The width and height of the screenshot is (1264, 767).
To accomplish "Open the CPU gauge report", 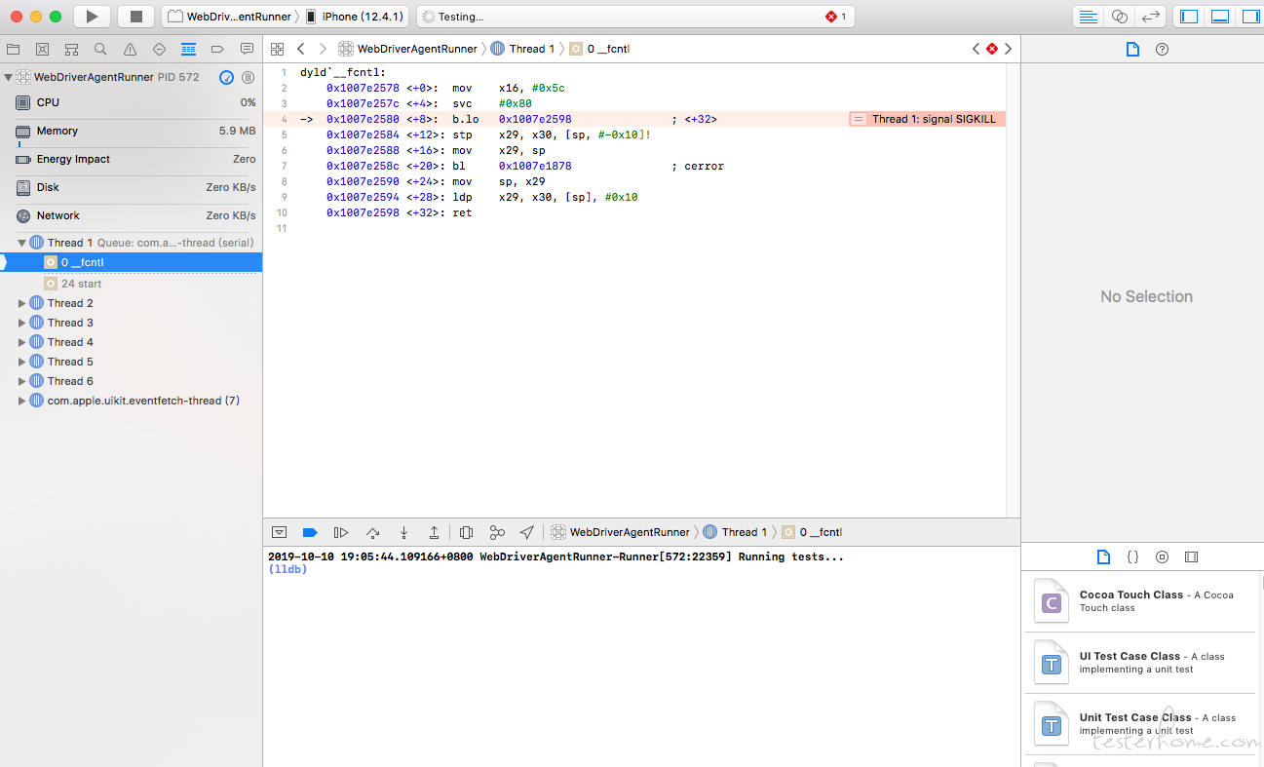I will coord(132,102).
